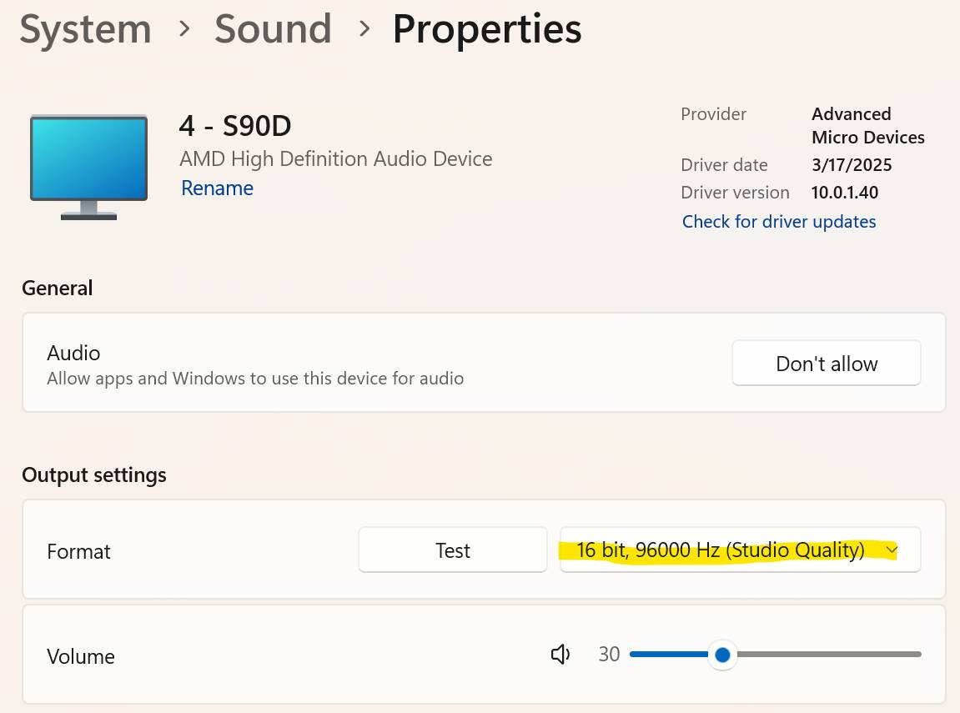Click the grey unfilled part of the volume track
The width and height of the screenshot is (960, 713).
(x=829, y=655)
